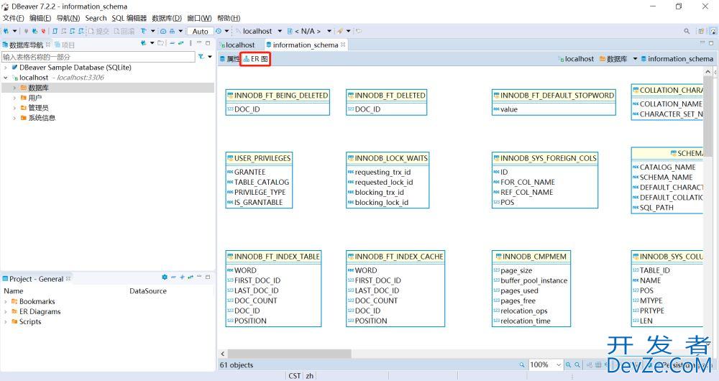Open the Auto transaction mode box
The height and width of the screenshot is (381, 719).
pyautogui.click(x=200, y=31)
